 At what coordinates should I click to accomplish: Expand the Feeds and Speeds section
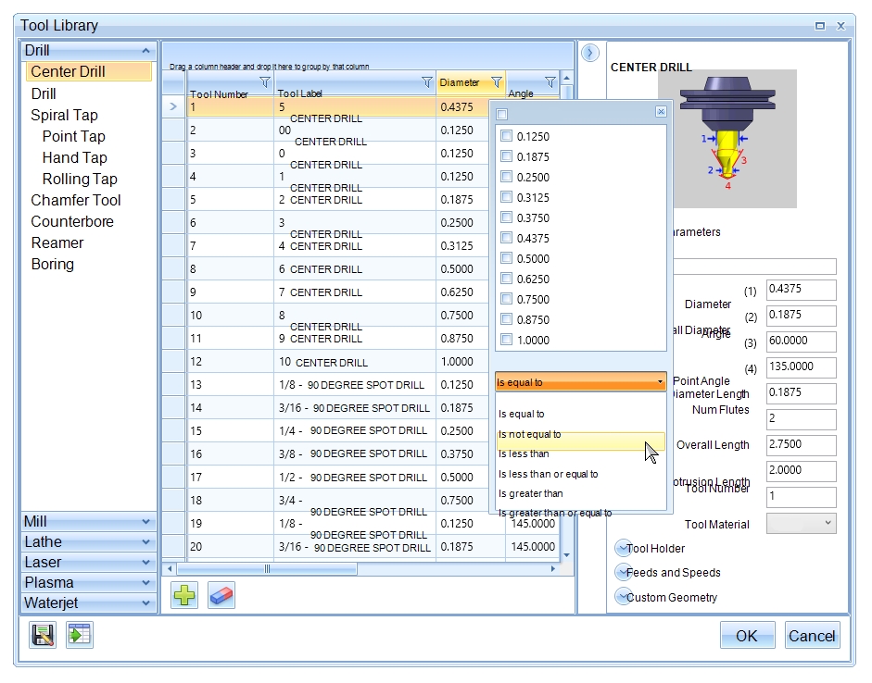(623, 572)
